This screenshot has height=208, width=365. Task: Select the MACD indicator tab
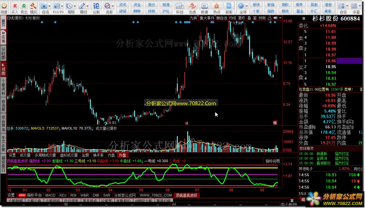(50, 195)
